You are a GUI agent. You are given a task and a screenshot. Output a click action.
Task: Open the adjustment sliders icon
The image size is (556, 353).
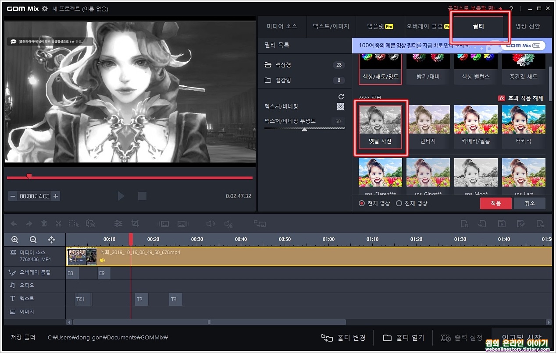118,223
